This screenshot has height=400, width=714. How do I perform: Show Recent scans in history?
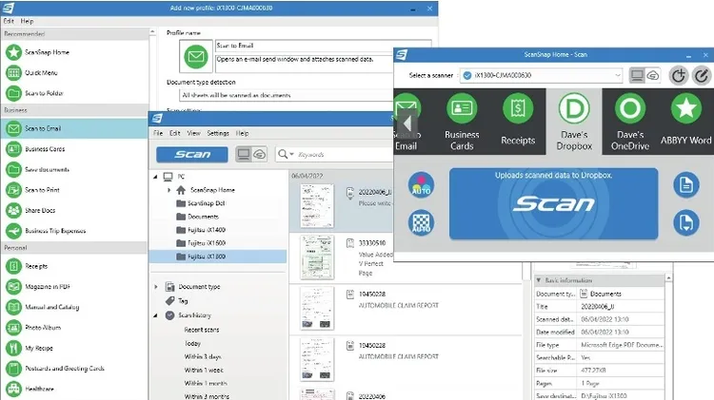pos(202,330)
